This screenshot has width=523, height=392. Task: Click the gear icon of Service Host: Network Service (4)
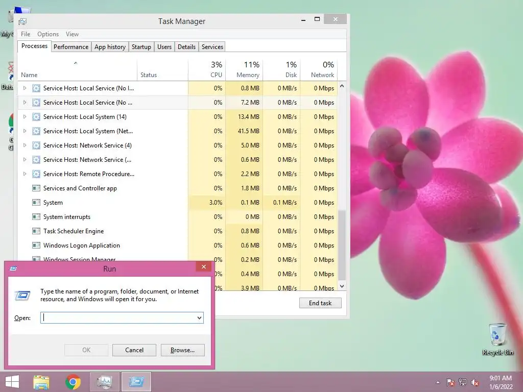coord(36,145)
